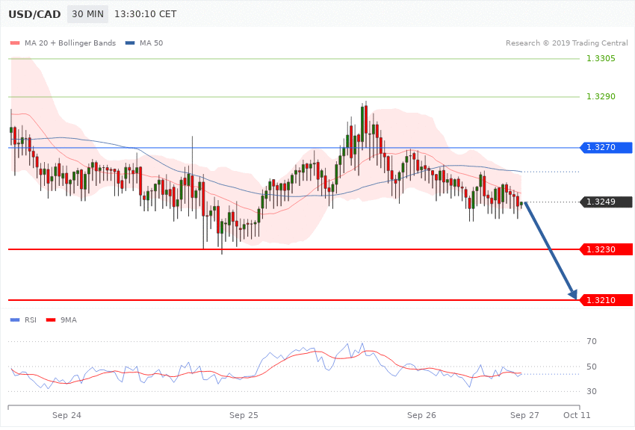Screen dimensions: 635x430
Task: Click the 13:30:10 CET timestamp
Action: point(146,14)
